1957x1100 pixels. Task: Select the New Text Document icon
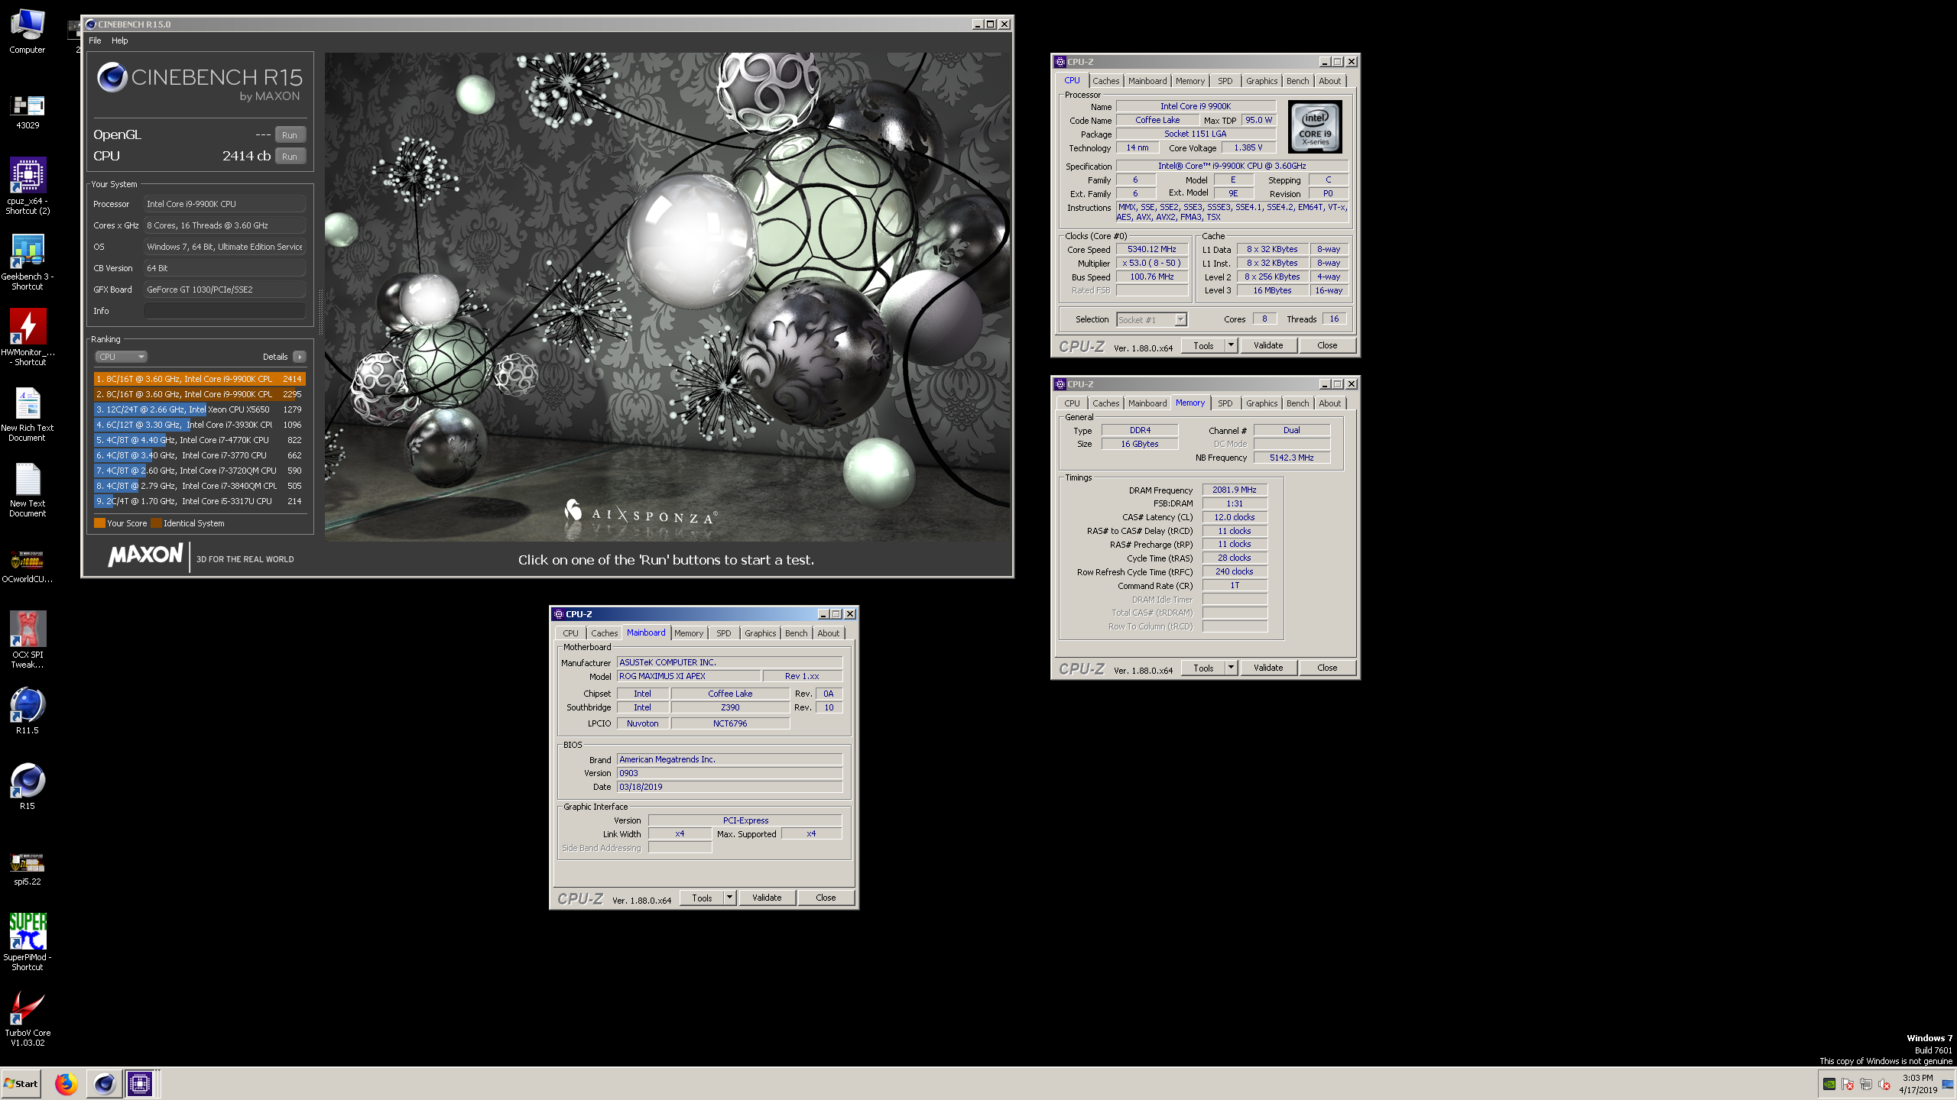click(x=28, y=490)
